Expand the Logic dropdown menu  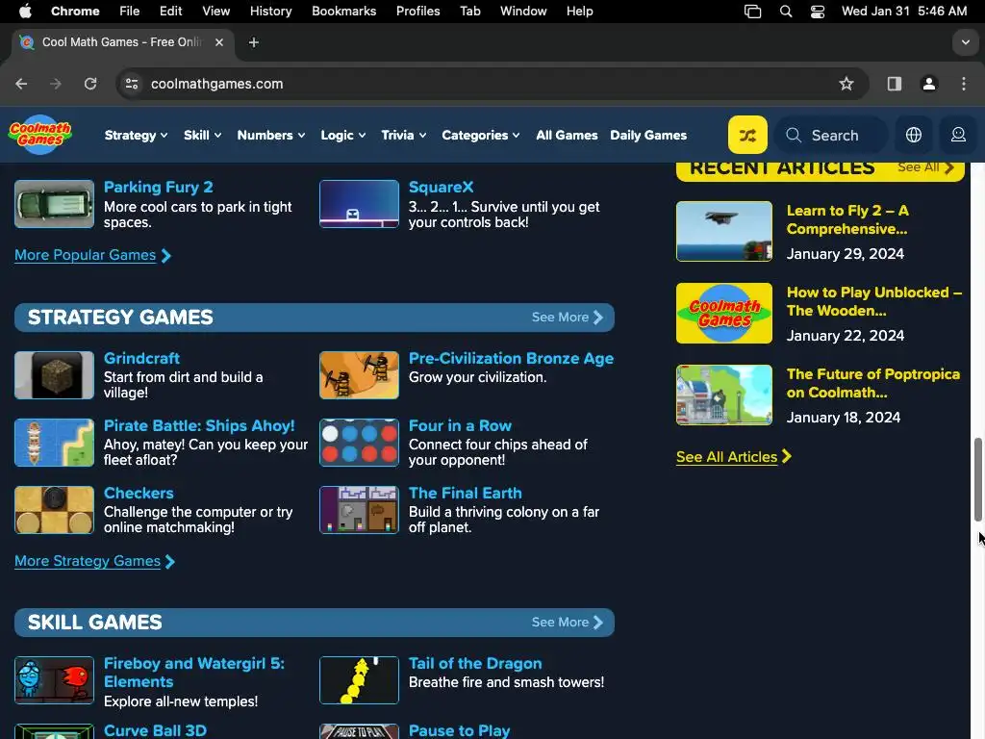(343, 135)
